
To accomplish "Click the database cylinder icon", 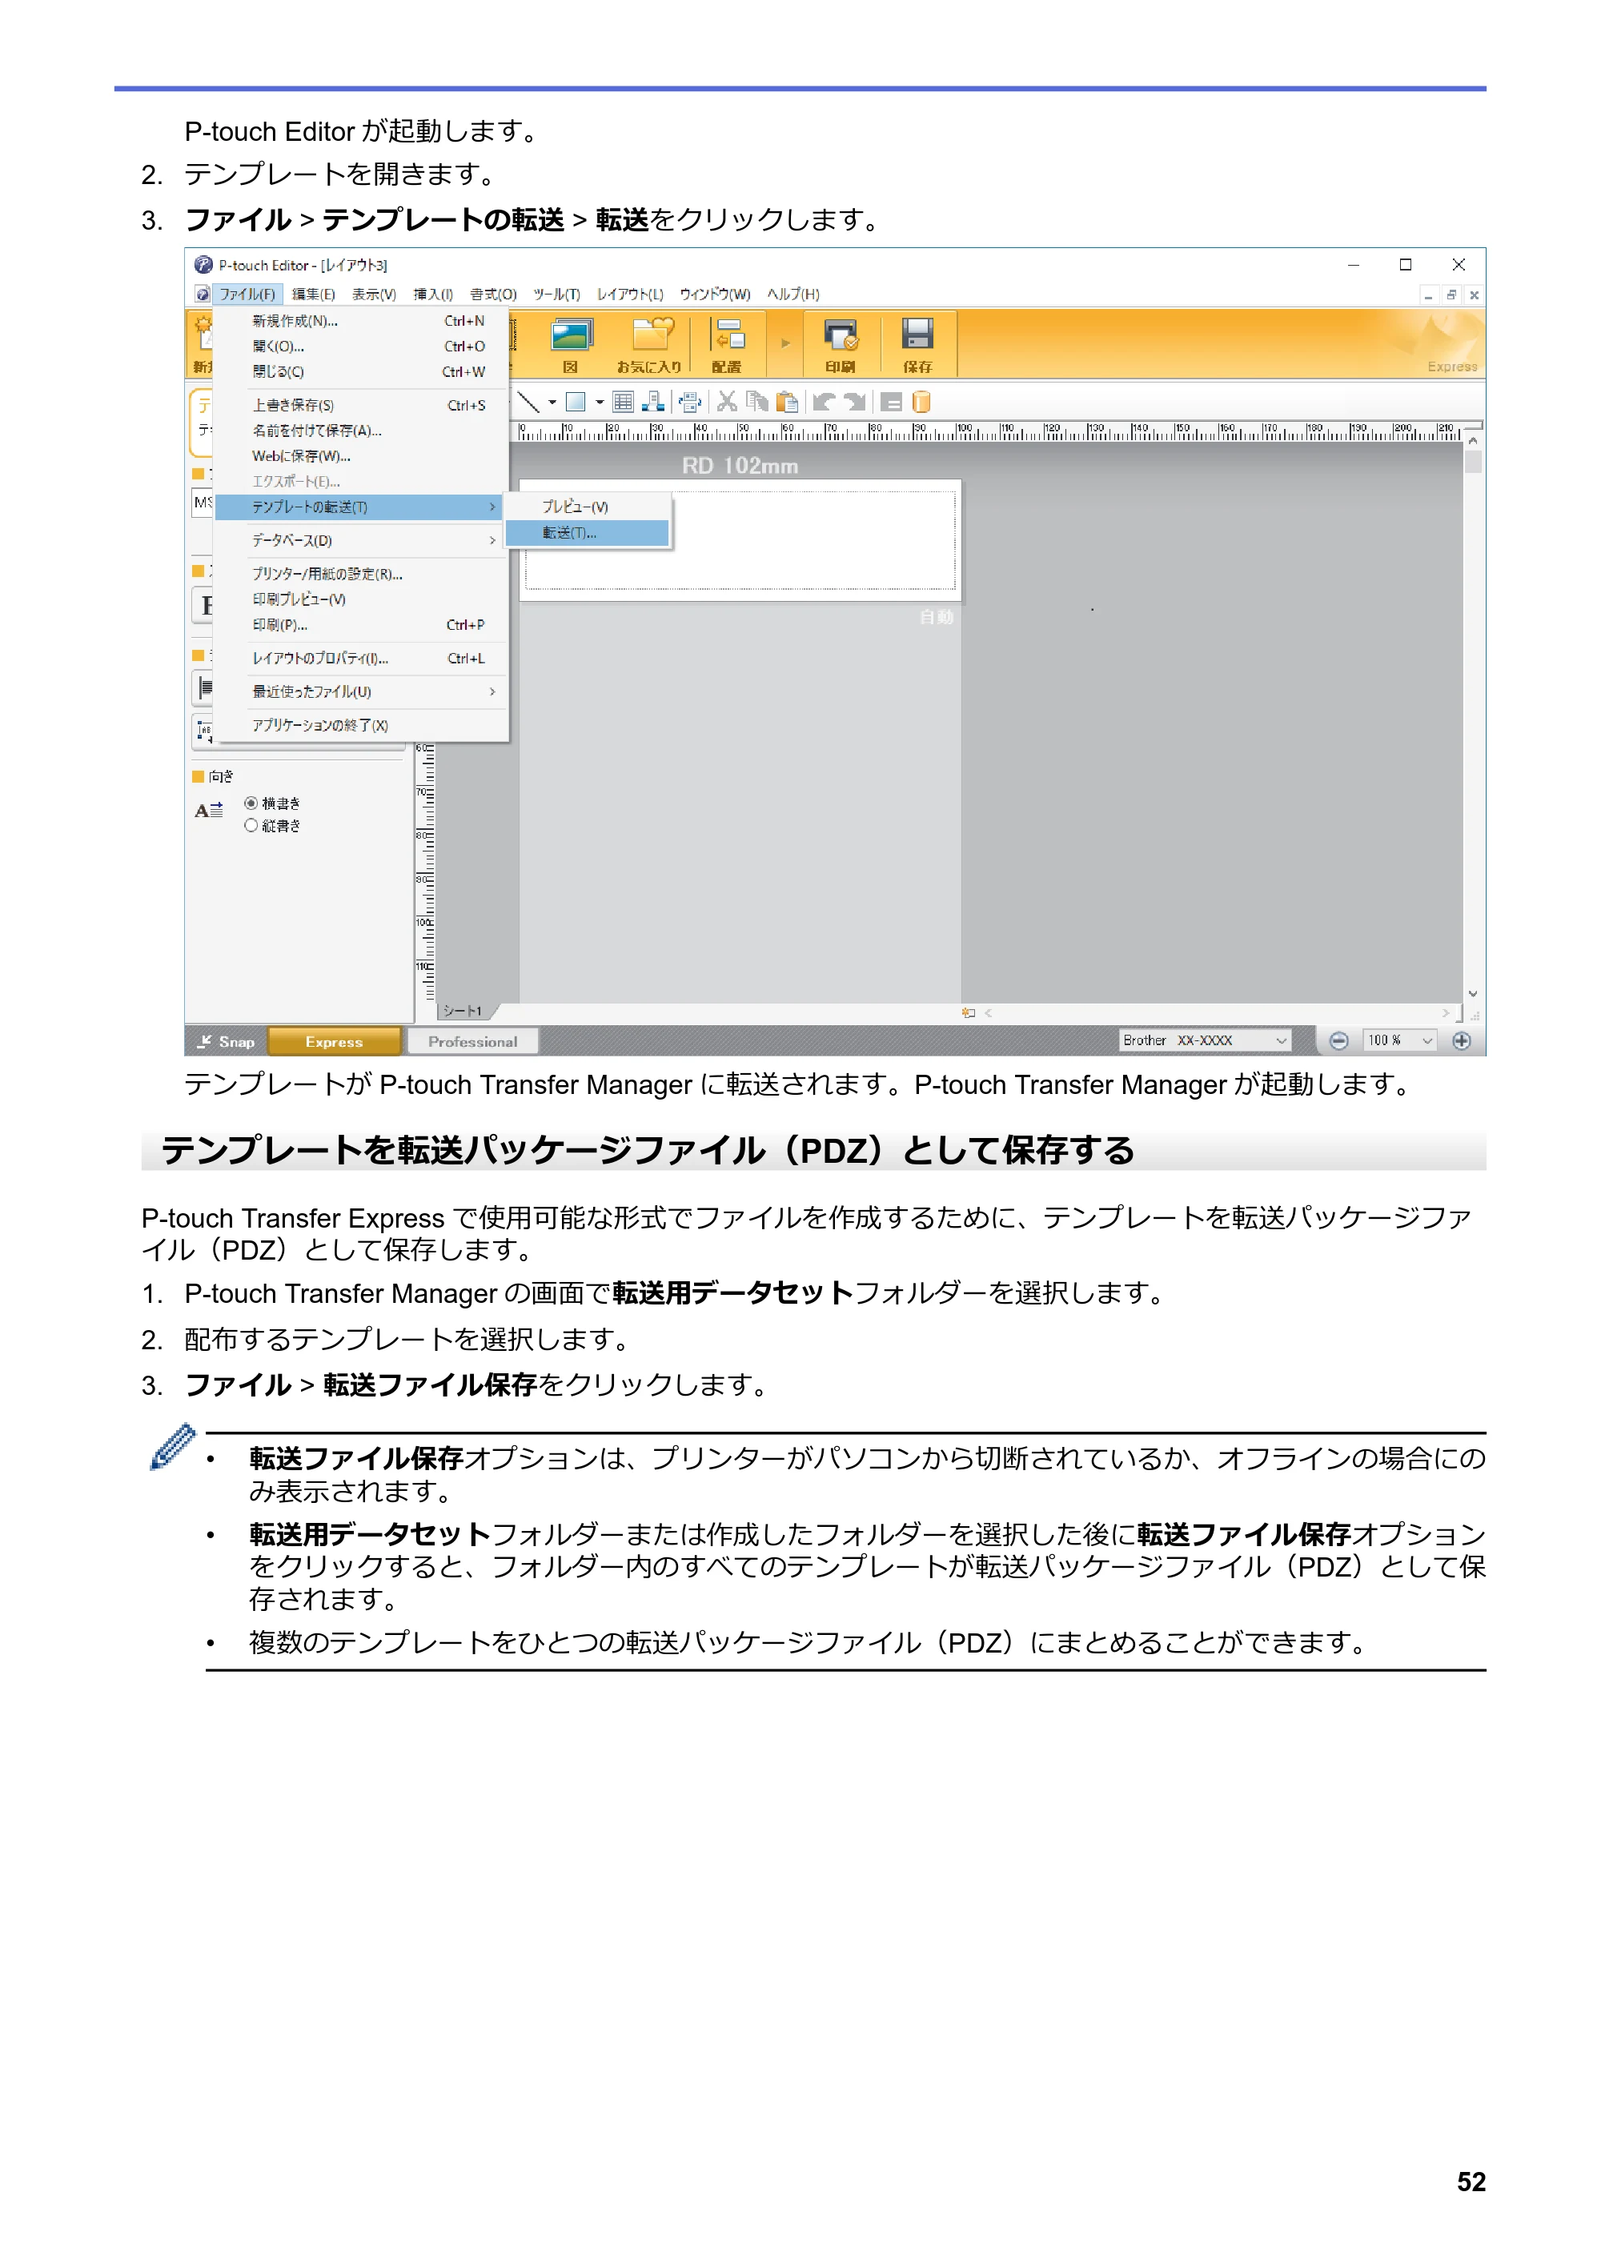I will pos(921,403).
